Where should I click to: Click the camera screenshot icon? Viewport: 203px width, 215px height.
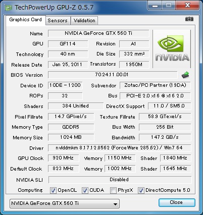189,19
